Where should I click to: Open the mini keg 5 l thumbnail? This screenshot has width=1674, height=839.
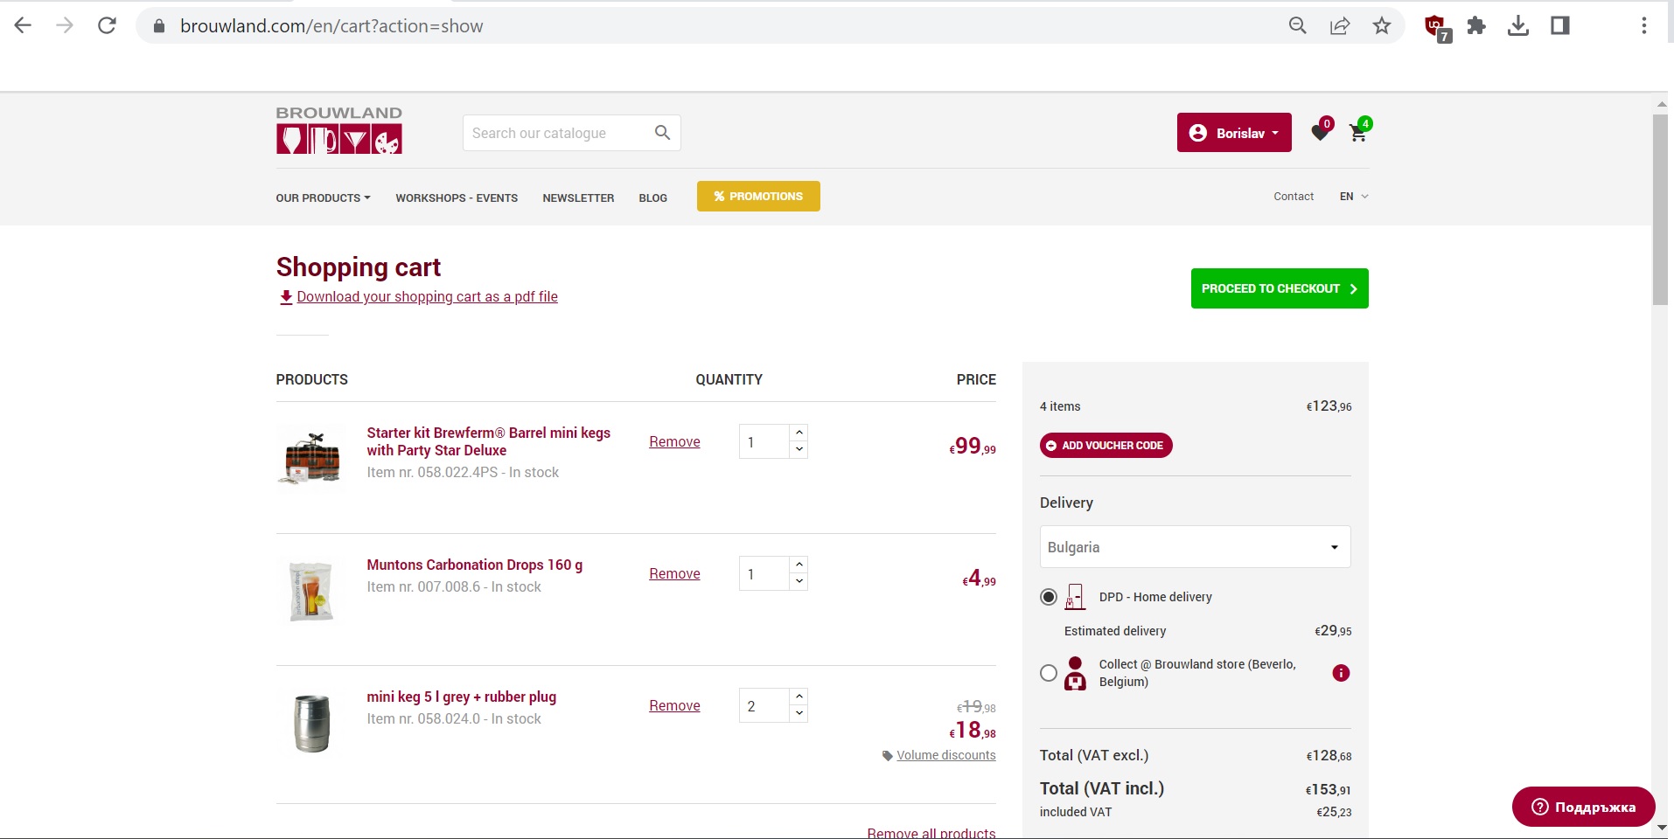(311, 724)
